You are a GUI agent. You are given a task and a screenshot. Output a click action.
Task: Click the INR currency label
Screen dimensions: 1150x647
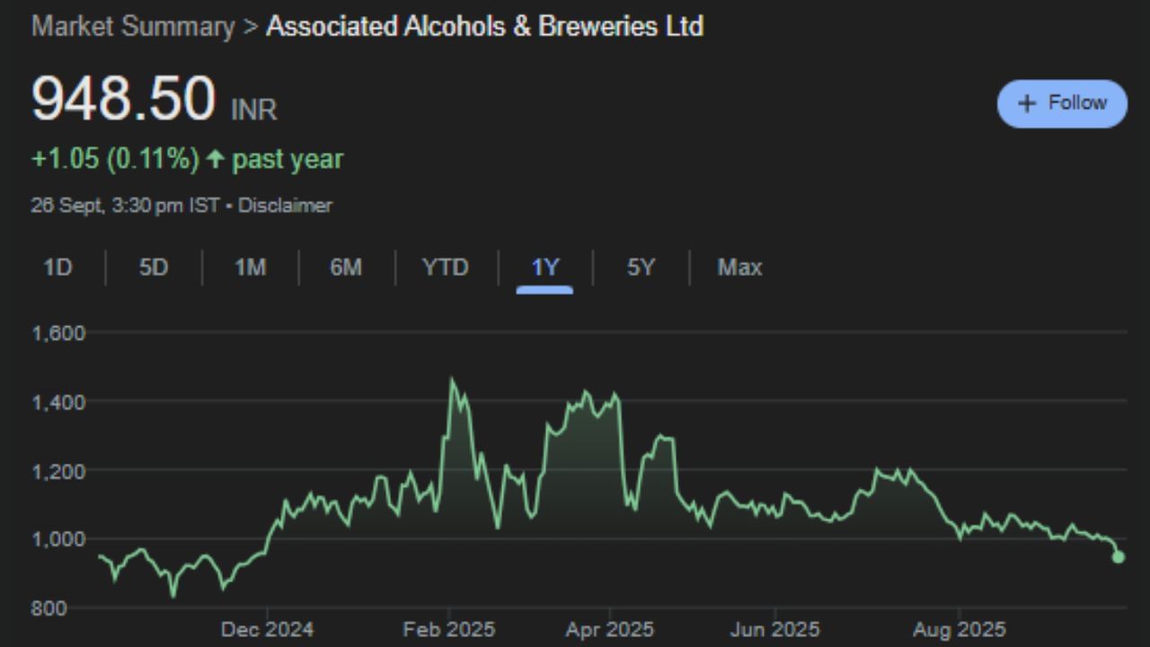(x=255, y=110)
